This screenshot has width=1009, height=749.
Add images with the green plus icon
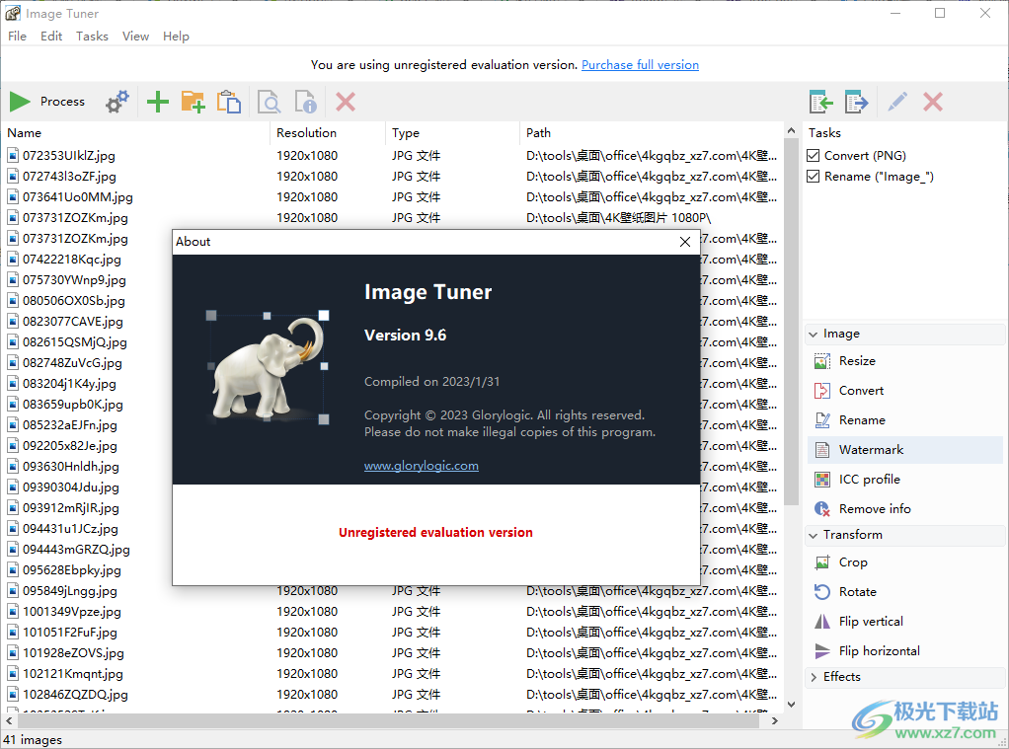(x=158, y=102)
